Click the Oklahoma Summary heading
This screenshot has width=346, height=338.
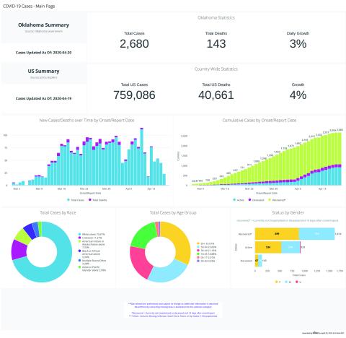[x=44, y=25]
